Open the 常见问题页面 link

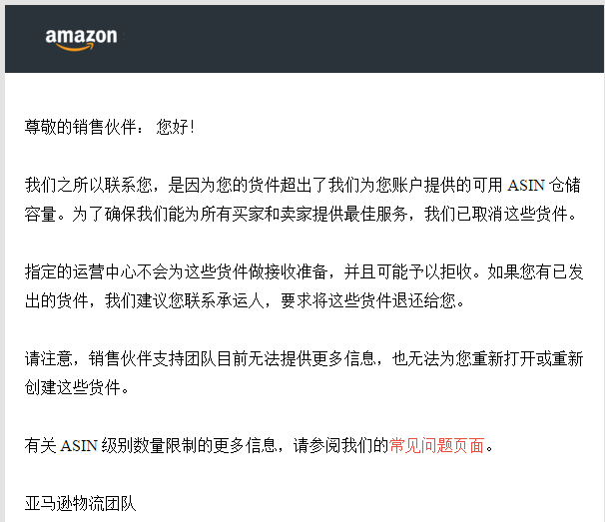(x=436, y=445)
